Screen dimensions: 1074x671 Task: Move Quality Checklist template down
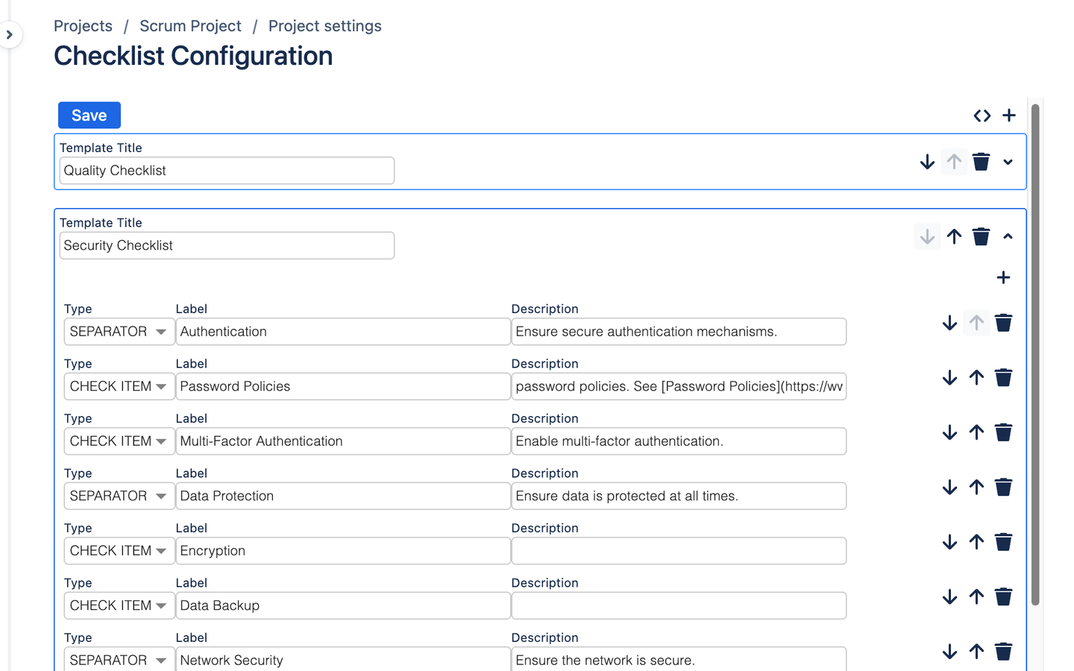tap(927, 162)
